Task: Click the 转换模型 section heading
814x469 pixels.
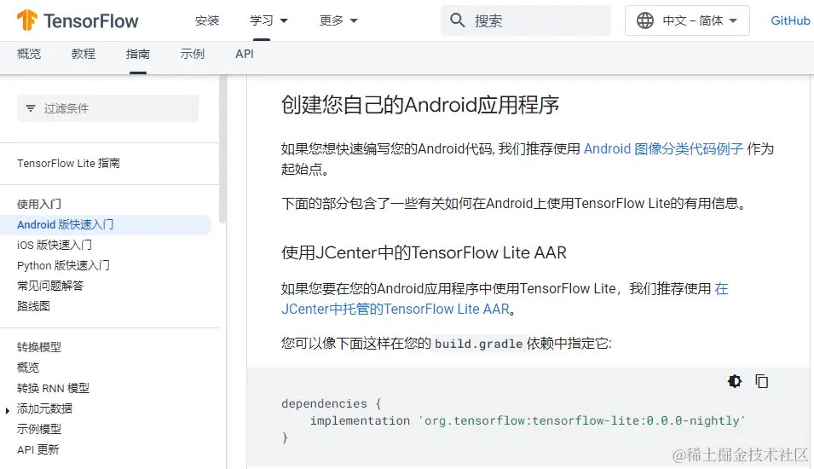Action: (39, 347)
